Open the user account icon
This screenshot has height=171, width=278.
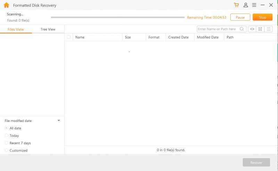pyautogui.click(x=246, y=5)
